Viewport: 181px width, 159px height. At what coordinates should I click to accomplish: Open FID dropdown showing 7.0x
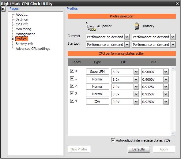coord(136,87)
